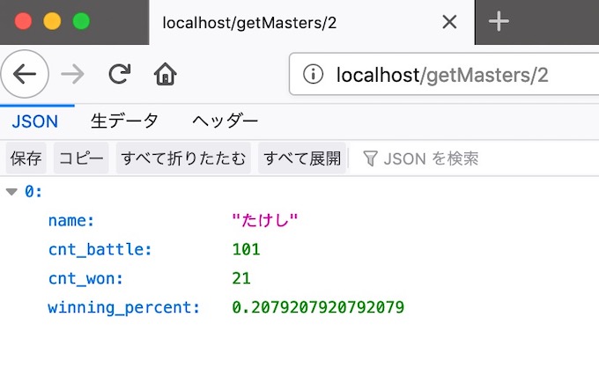Click the URL address bar
Screen dimensions: 599x368
point(444,74)
